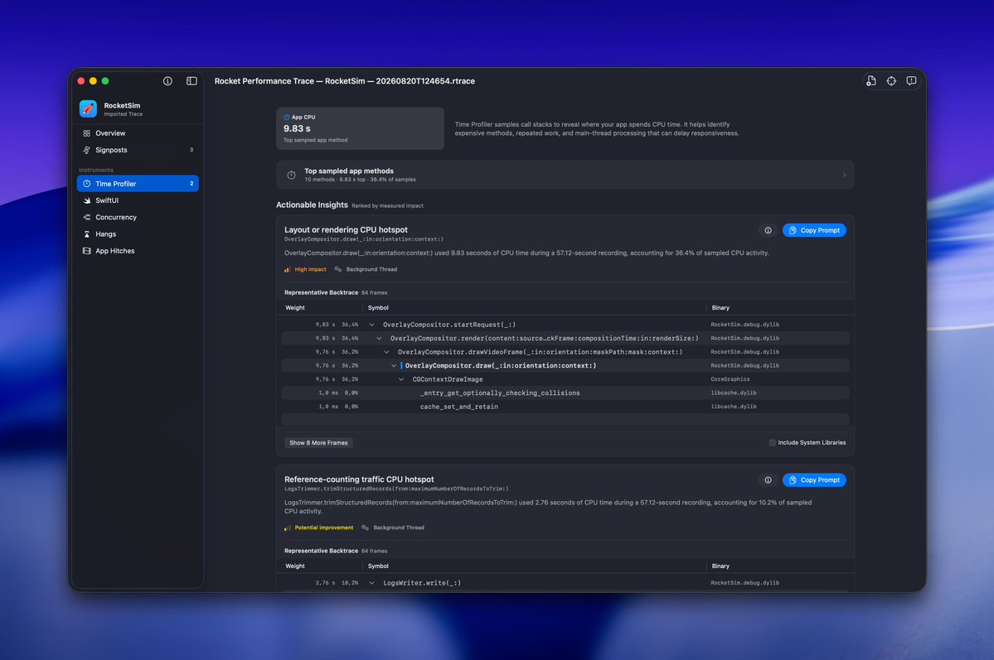The height and width of the screenshot is (660, 994).
Task: Open the Hangs instrument
Action: pos(138,234)
